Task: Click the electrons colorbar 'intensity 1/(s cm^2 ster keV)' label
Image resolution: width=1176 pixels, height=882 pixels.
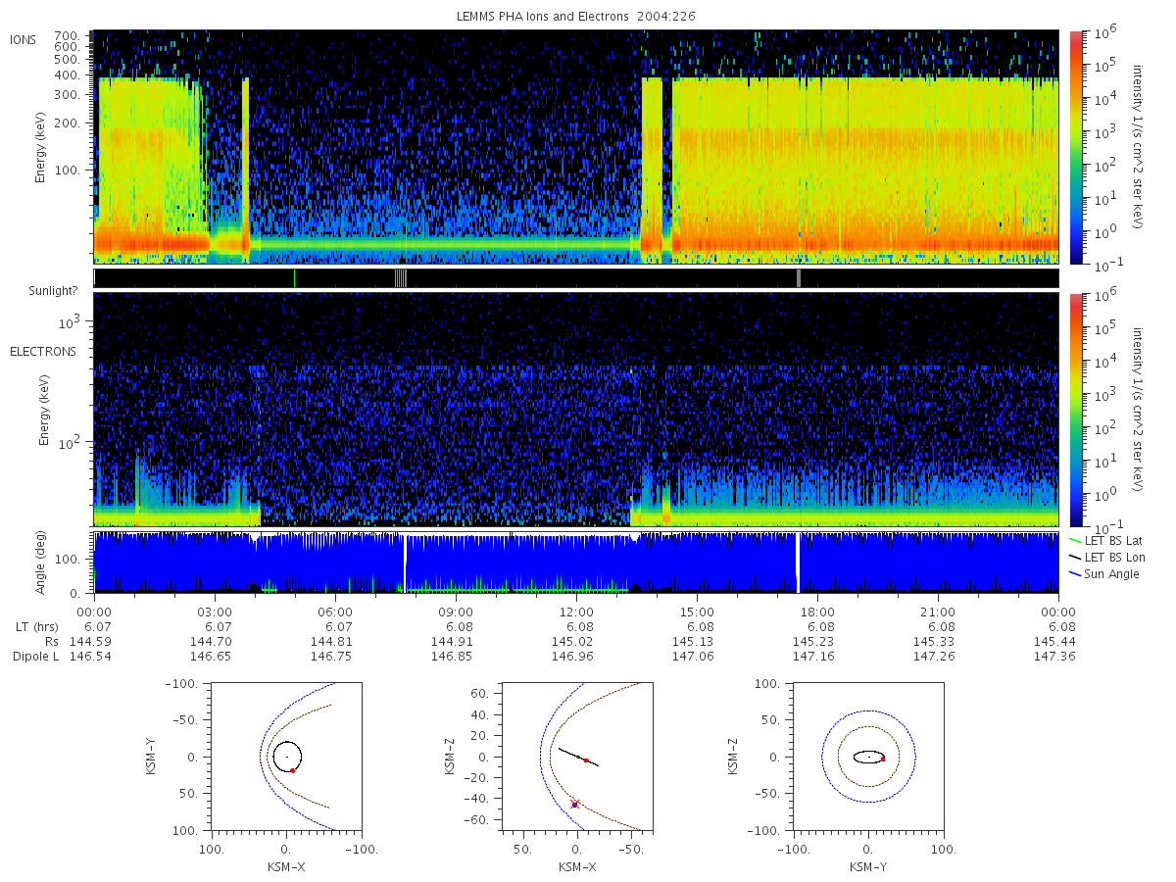Action: (1139, 409)
